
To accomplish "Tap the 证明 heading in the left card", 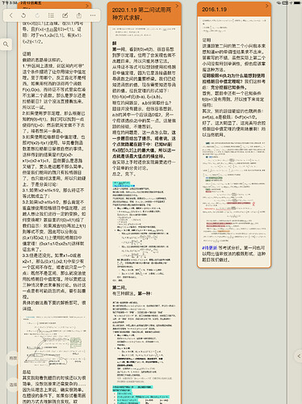I will [x=27, y=54].
